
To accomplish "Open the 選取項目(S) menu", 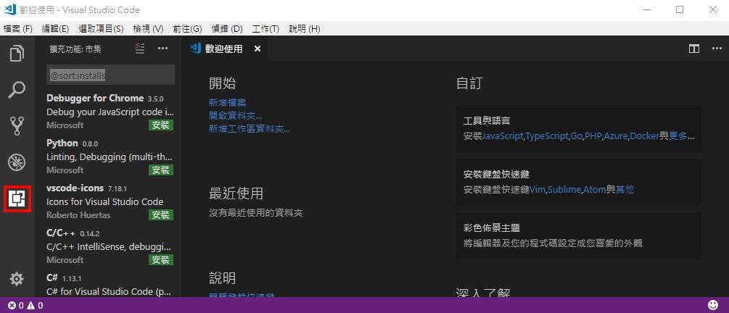I will 101,29.
